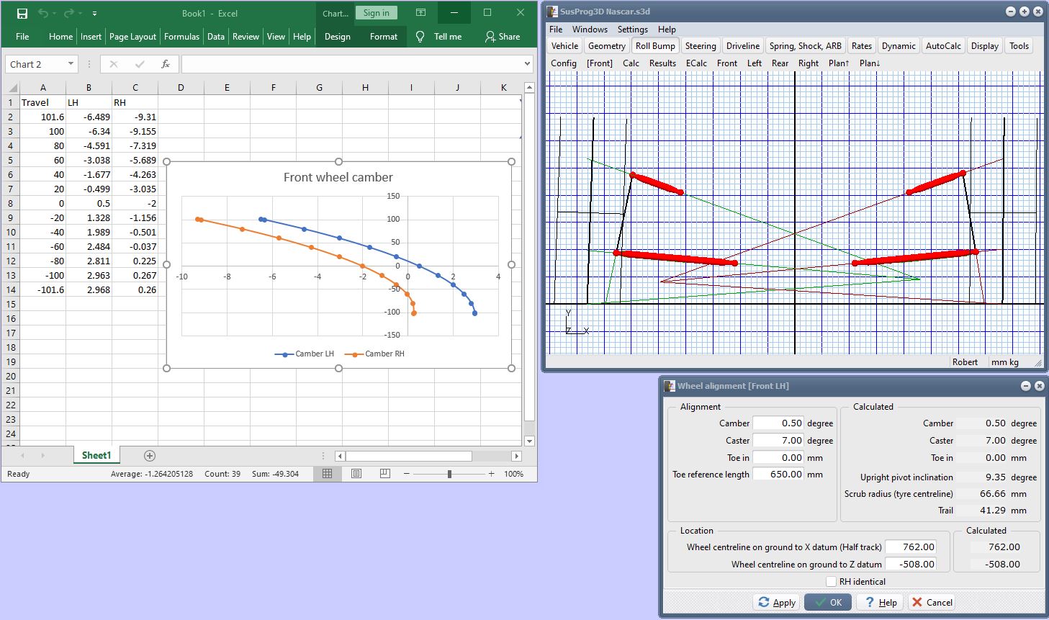
Task: Adjust the Excel zoom slider
Action: pos(449,474)
